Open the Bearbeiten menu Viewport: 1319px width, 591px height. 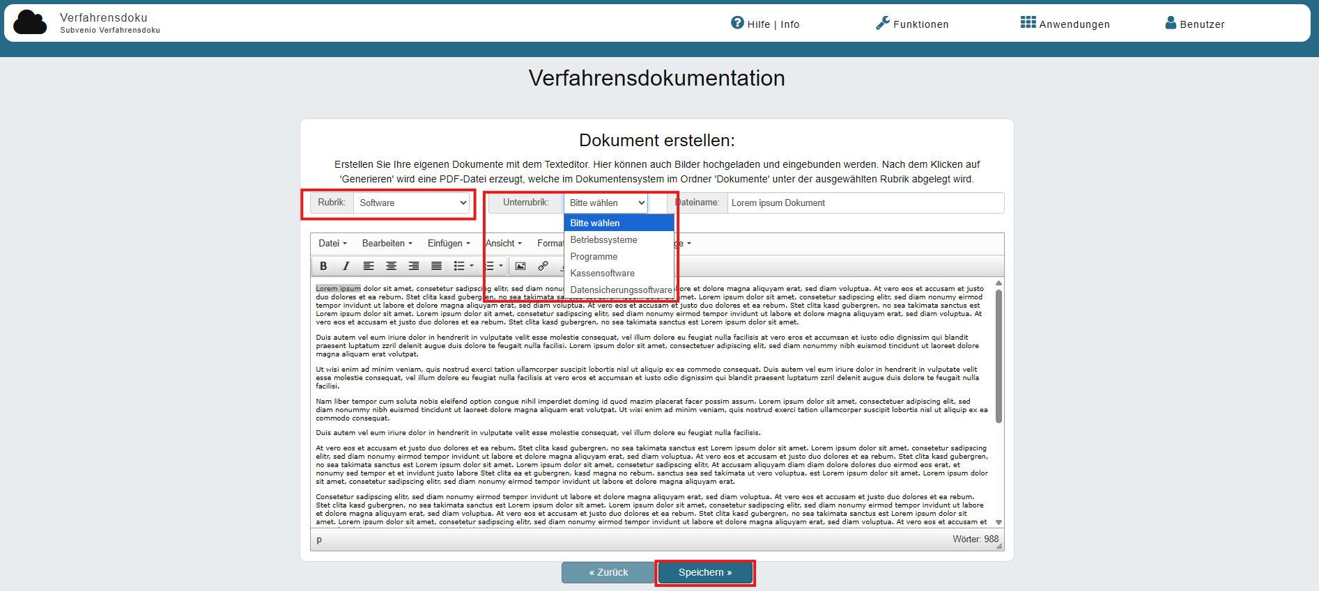387,243
